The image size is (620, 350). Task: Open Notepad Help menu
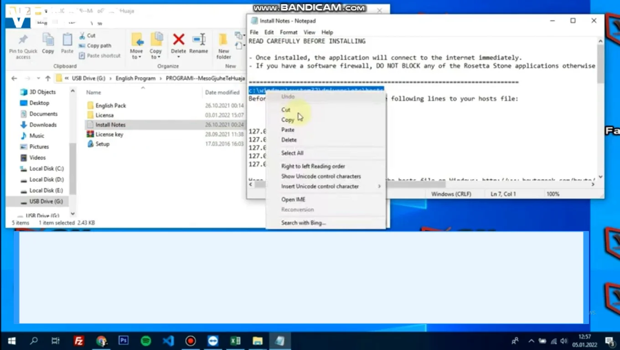click(x=327, y=32)
